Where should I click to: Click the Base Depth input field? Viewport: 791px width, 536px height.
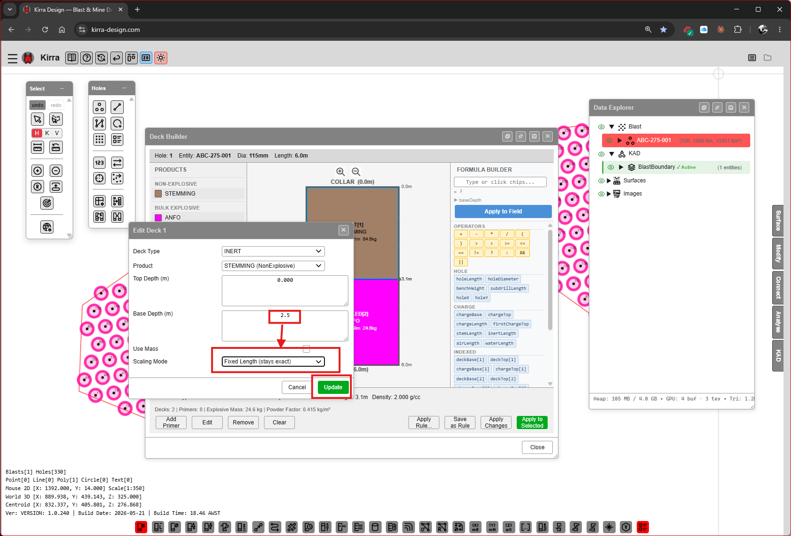point(285,326)
